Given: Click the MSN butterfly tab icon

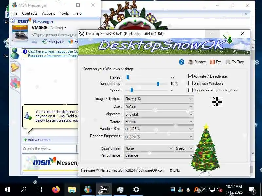Looking at the screenshot, I should coord(15,83).
